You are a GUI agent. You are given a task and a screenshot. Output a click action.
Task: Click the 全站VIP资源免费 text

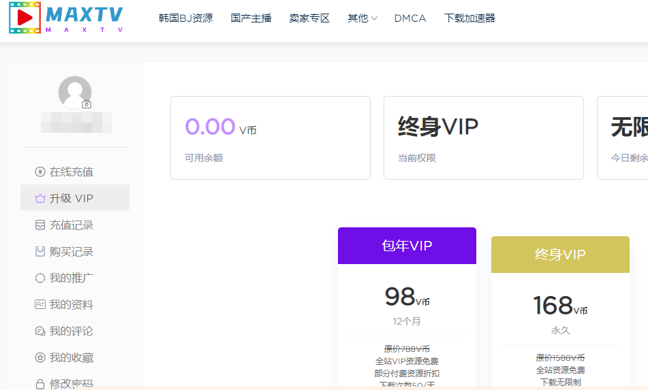407,361
